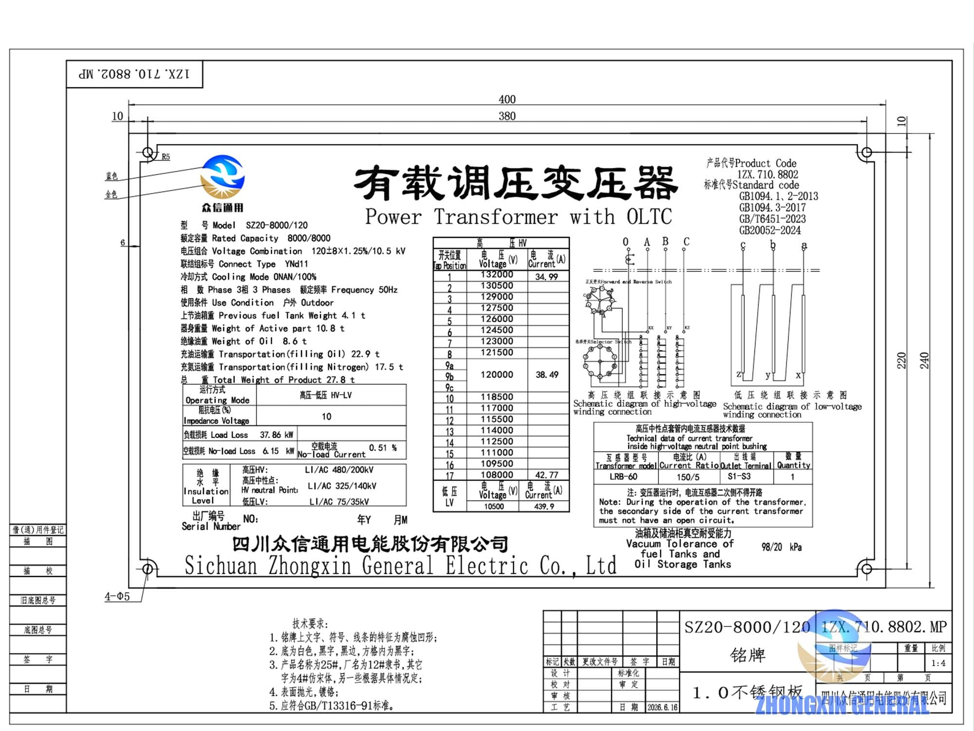Click the current value '38.49'
Image resolution: width=974 pixels, height=731 pixels.
[547, 375]
